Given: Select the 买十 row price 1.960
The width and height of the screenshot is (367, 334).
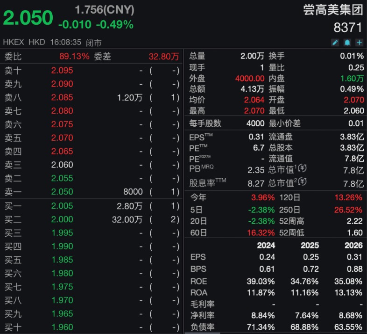Looking at the screenshot, I should click(62, 327).
